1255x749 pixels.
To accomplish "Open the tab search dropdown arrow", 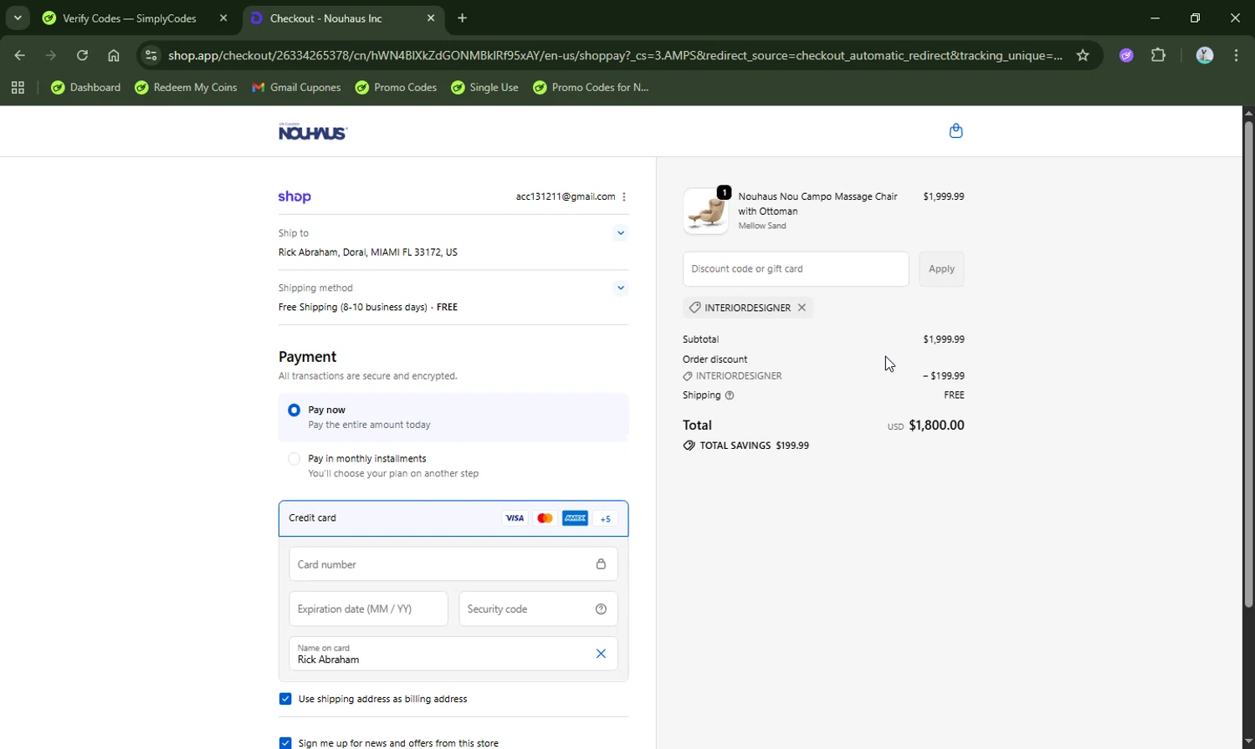I will coord(18,18).
